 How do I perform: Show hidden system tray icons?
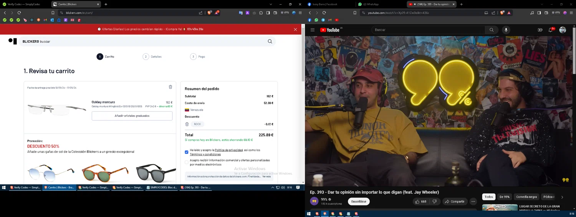click(273, 187)
